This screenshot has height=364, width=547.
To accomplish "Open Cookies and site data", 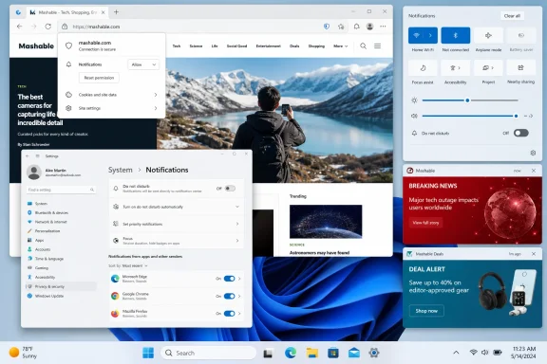I will coord(111,95).
